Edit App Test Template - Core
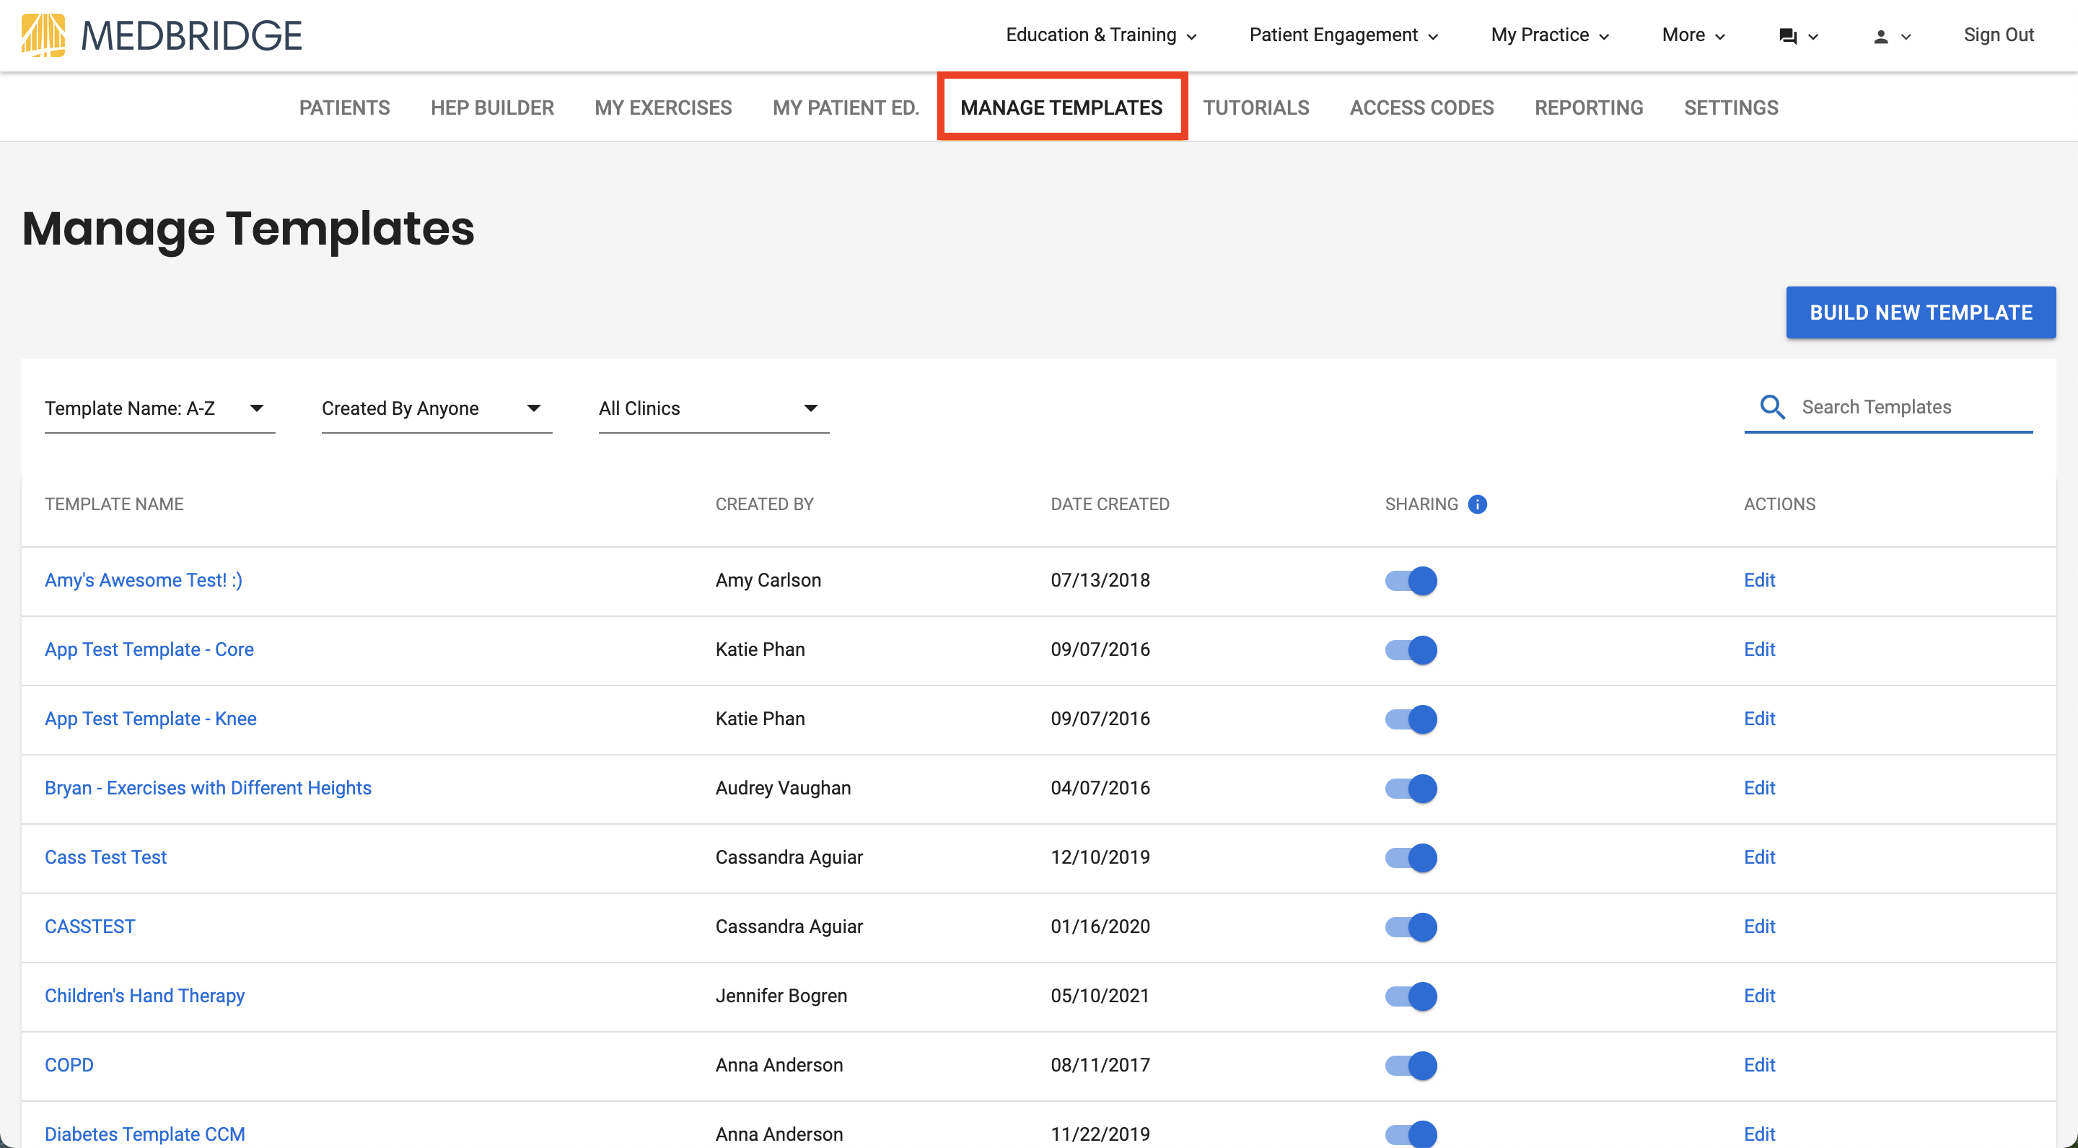Viewport: 2078px width, 1148px height. [1759, 649]
